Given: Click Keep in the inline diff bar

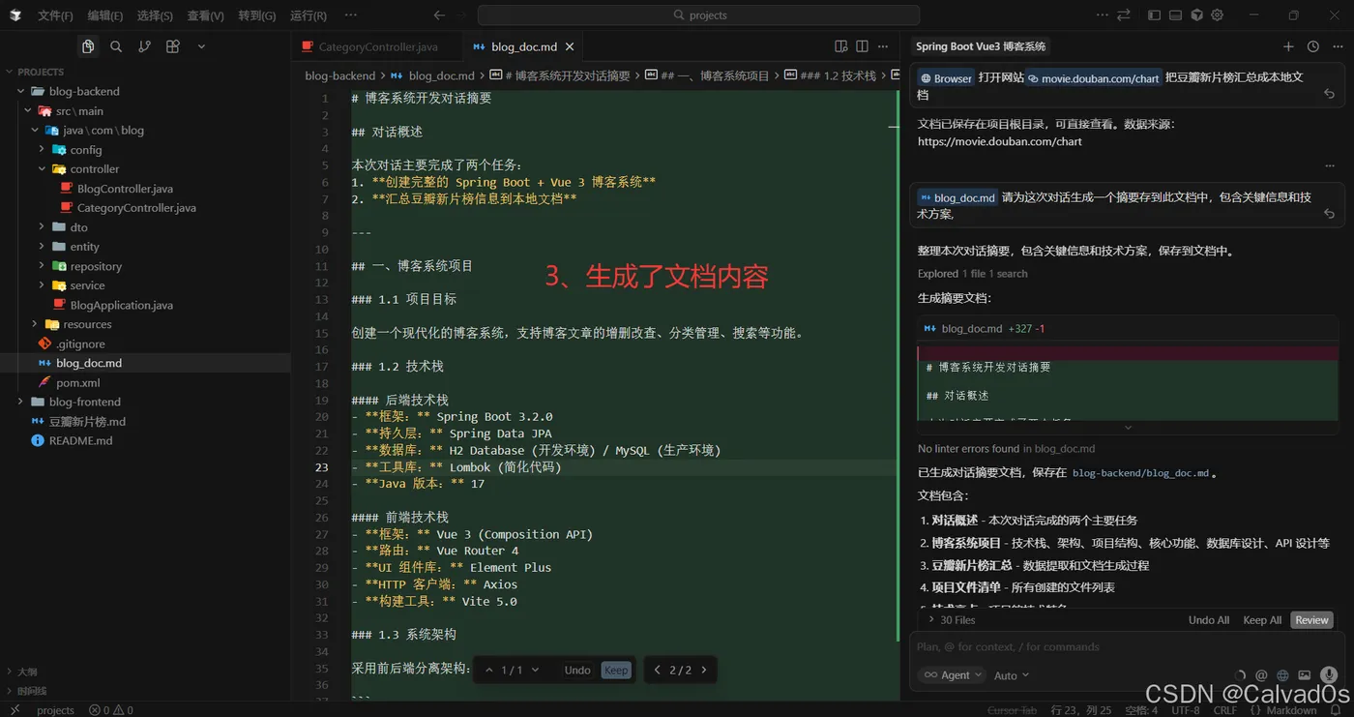Looking at the screenshot, I should tap(616, 670).
